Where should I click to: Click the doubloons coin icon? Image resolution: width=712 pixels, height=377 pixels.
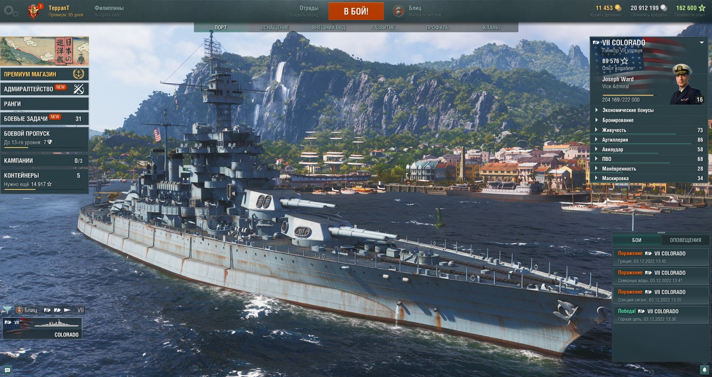click(618, 8)
